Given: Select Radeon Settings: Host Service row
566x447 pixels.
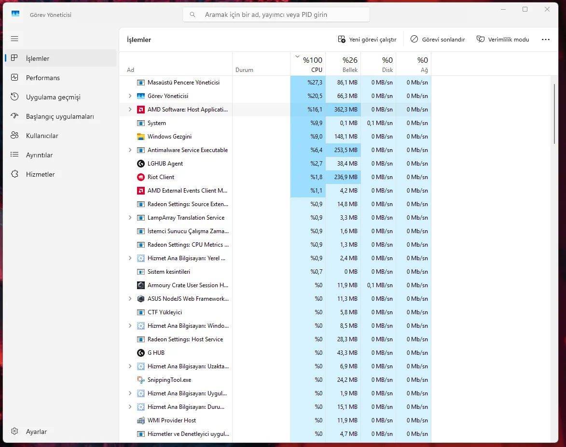Looking at the screenshot, I should 276,339.
